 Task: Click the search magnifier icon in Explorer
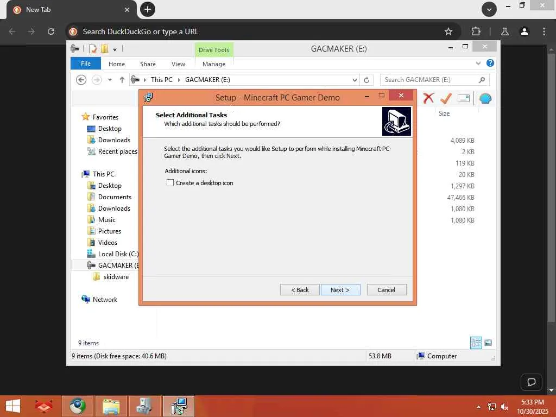click(x=482, y=80)
